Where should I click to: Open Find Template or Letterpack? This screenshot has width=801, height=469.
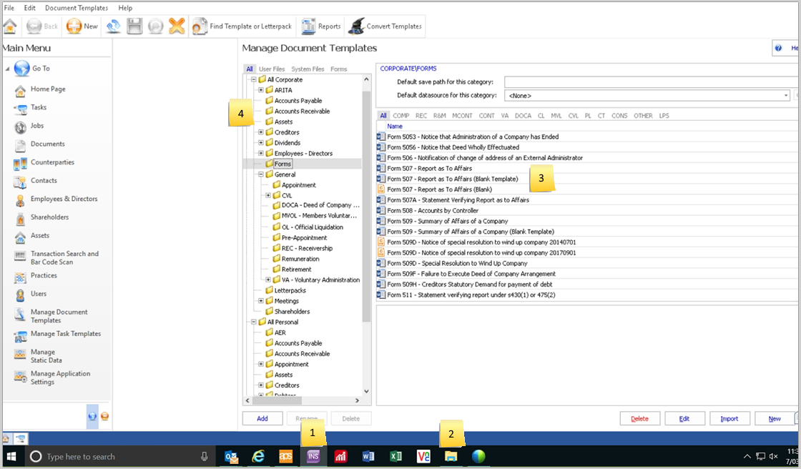[x=243, y=26]
